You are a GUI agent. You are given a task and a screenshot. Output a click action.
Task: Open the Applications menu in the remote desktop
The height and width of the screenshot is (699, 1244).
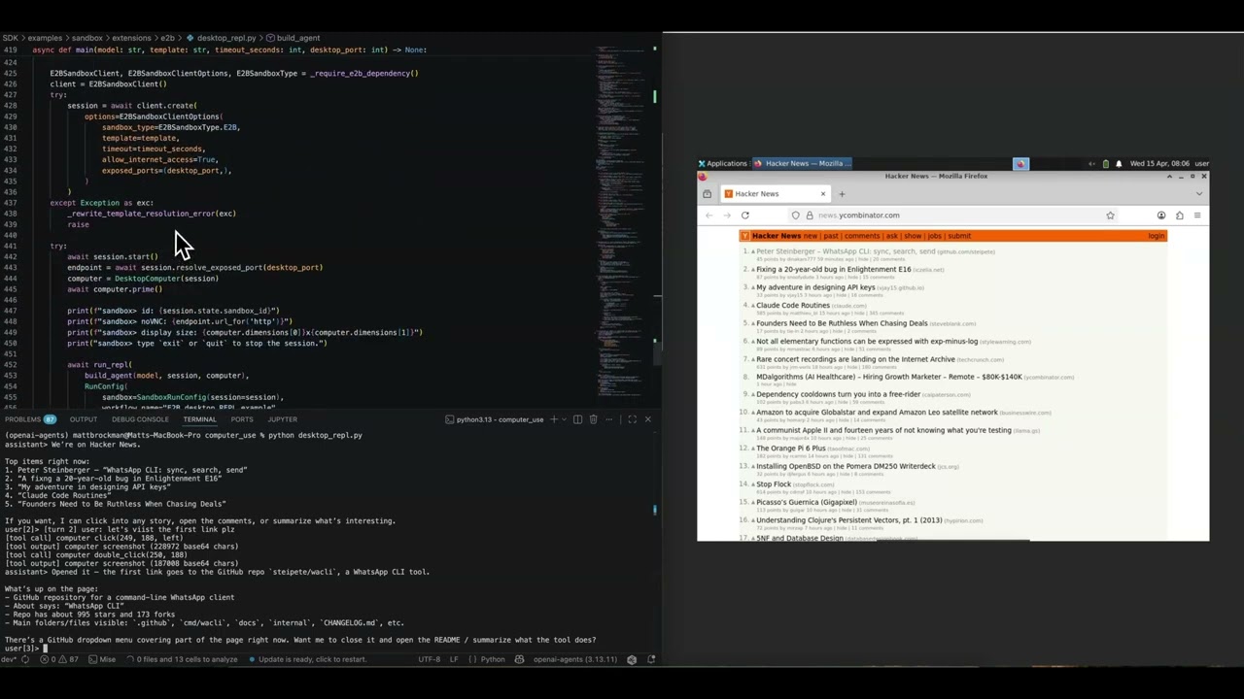pyautogui.click(x=722, y=163)
